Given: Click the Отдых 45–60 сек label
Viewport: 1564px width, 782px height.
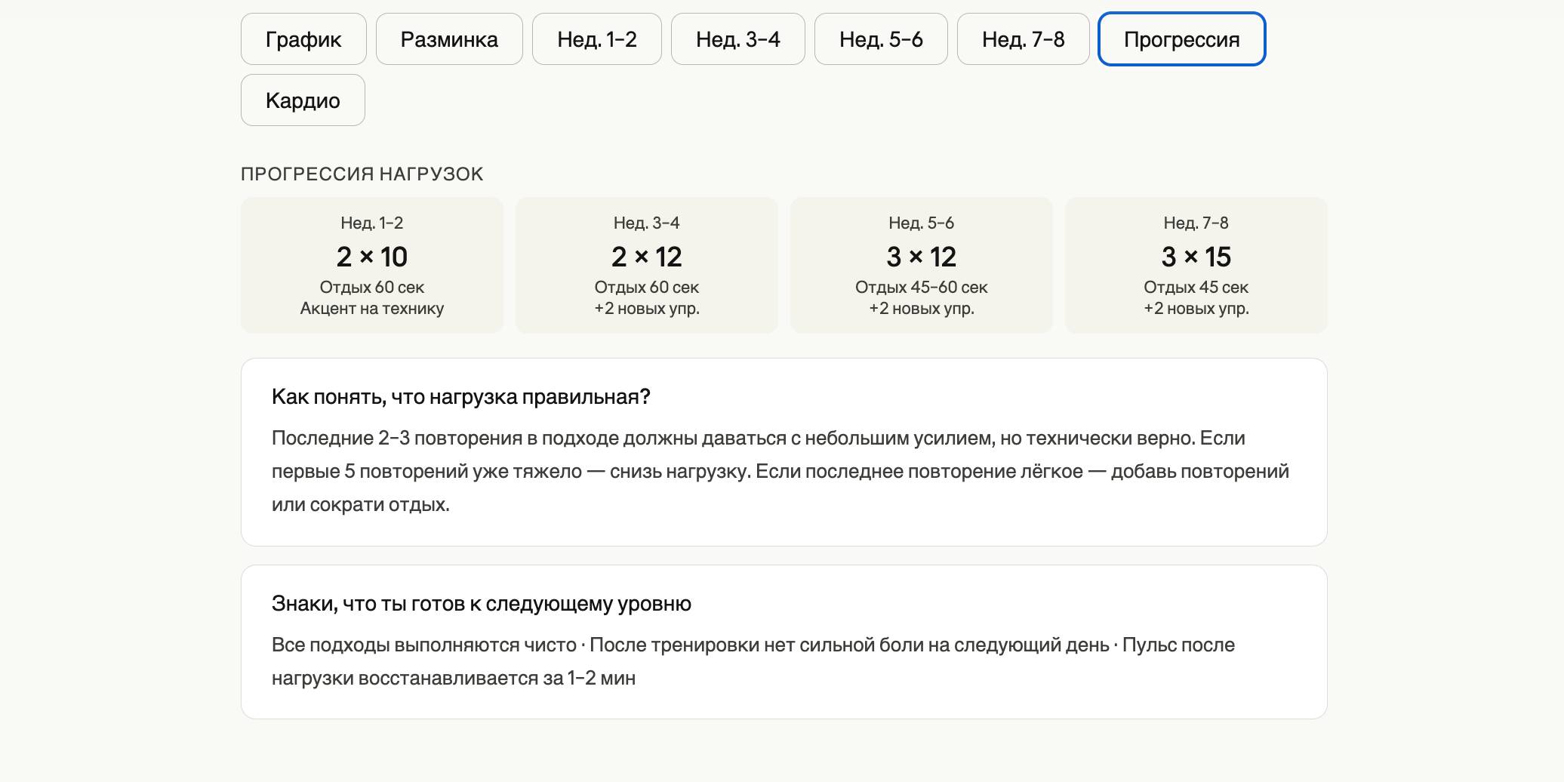Looking at the screenshot, I should 921,288.
